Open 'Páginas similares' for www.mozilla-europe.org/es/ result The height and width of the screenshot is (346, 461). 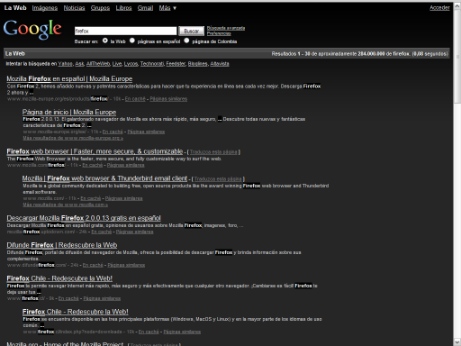(146, 132)
